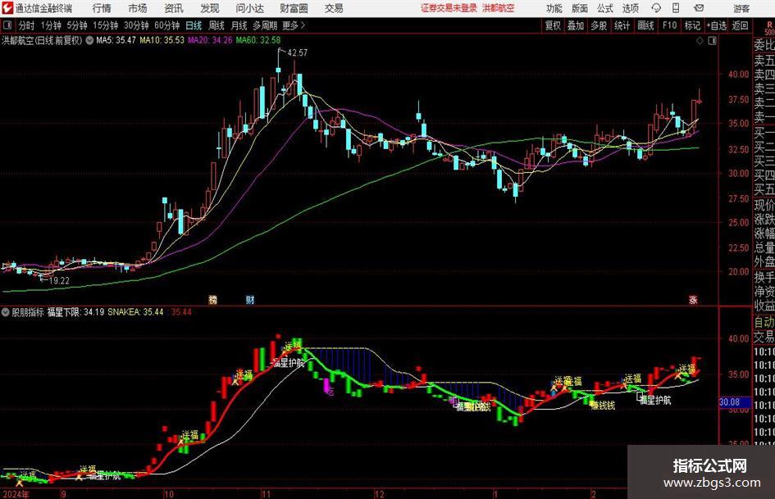
Task: Switch to 分时 chart period
Action: [27, 25]
